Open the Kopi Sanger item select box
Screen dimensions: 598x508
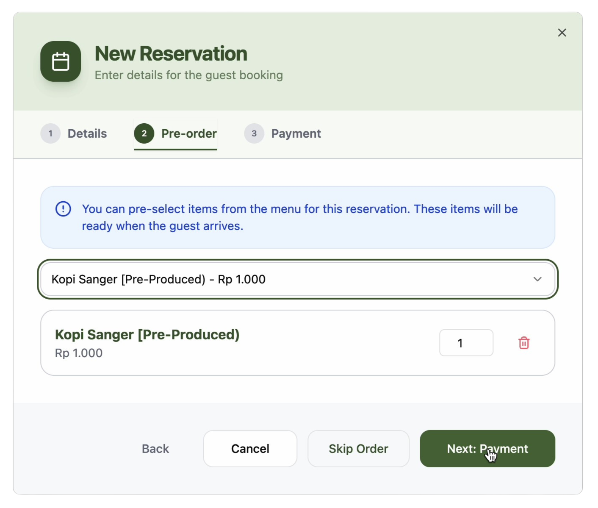coord(288,279)
